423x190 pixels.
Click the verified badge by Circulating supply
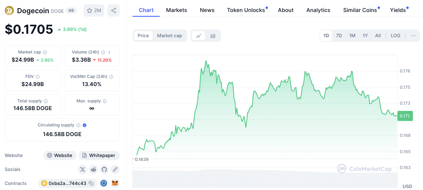[85, 125]
